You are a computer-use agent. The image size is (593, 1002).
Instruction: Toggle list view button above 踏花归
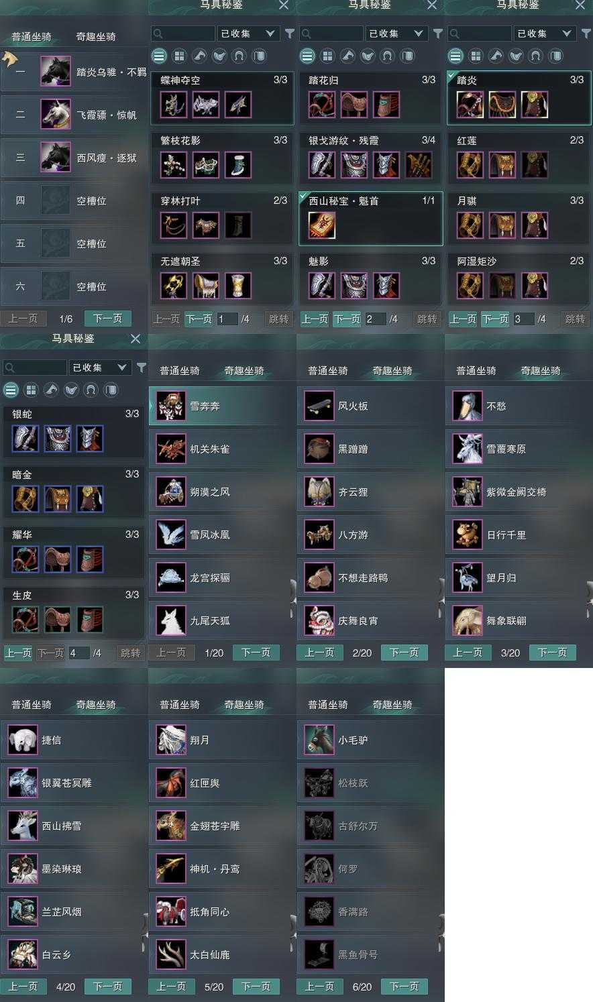point(307,56)
